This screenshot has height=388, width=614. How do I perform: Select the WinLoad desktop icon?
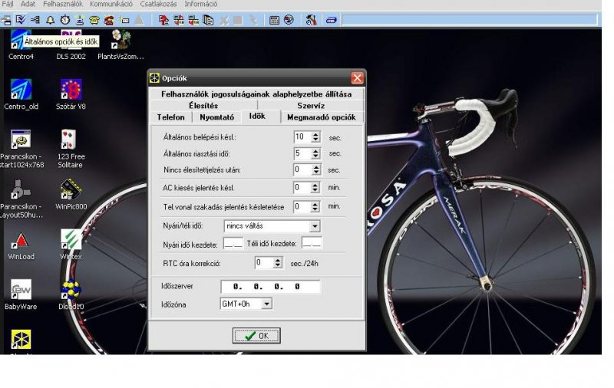[21, 245]
